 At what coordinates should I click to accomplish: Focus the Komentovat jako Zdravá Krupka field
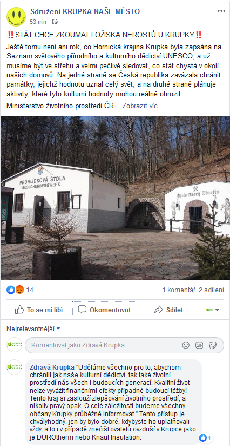[x=105, y=345]
